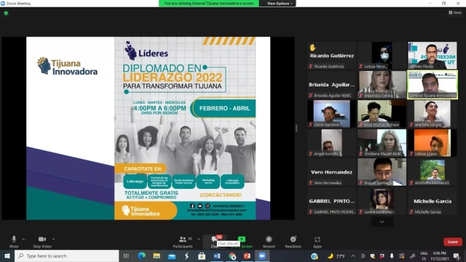Select Briseida Aguilar participant tile

point(332,84)
